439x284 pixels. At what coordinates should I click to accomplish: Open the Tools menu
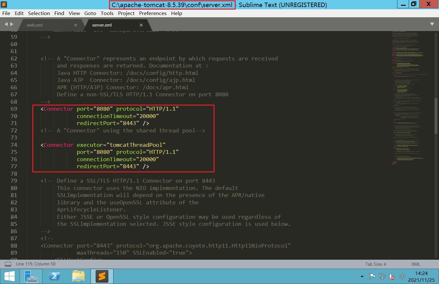click(107, 13)
